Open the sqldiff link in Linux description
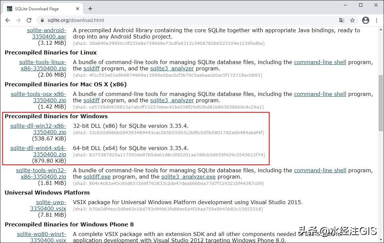The image size is (384, 243). 91,69
